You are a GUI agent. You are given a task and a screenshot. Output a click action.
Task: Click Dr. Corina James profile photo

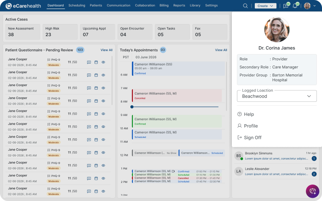(277, 29)
